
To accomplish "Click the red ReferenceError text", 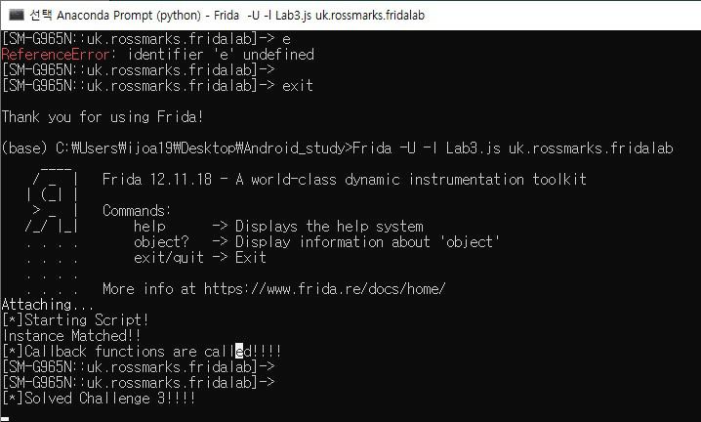I will tap(56, 55).
